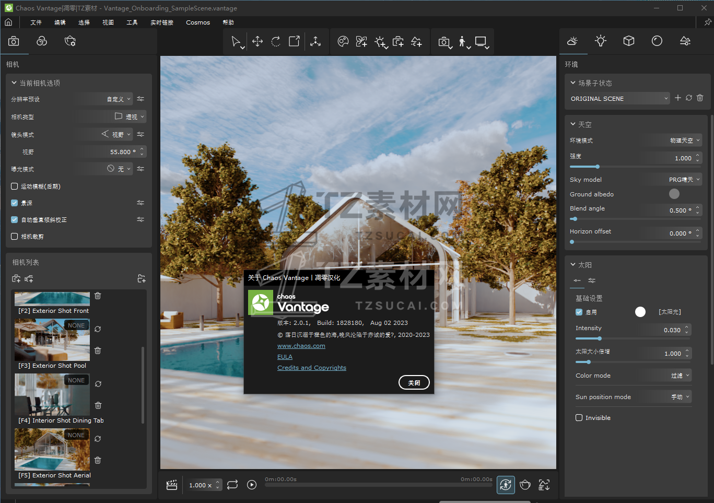Switch to the Lights bulb tab icon
Viewport: 714px width, 503px height.
pyautogui.click(x=601, y=41)
